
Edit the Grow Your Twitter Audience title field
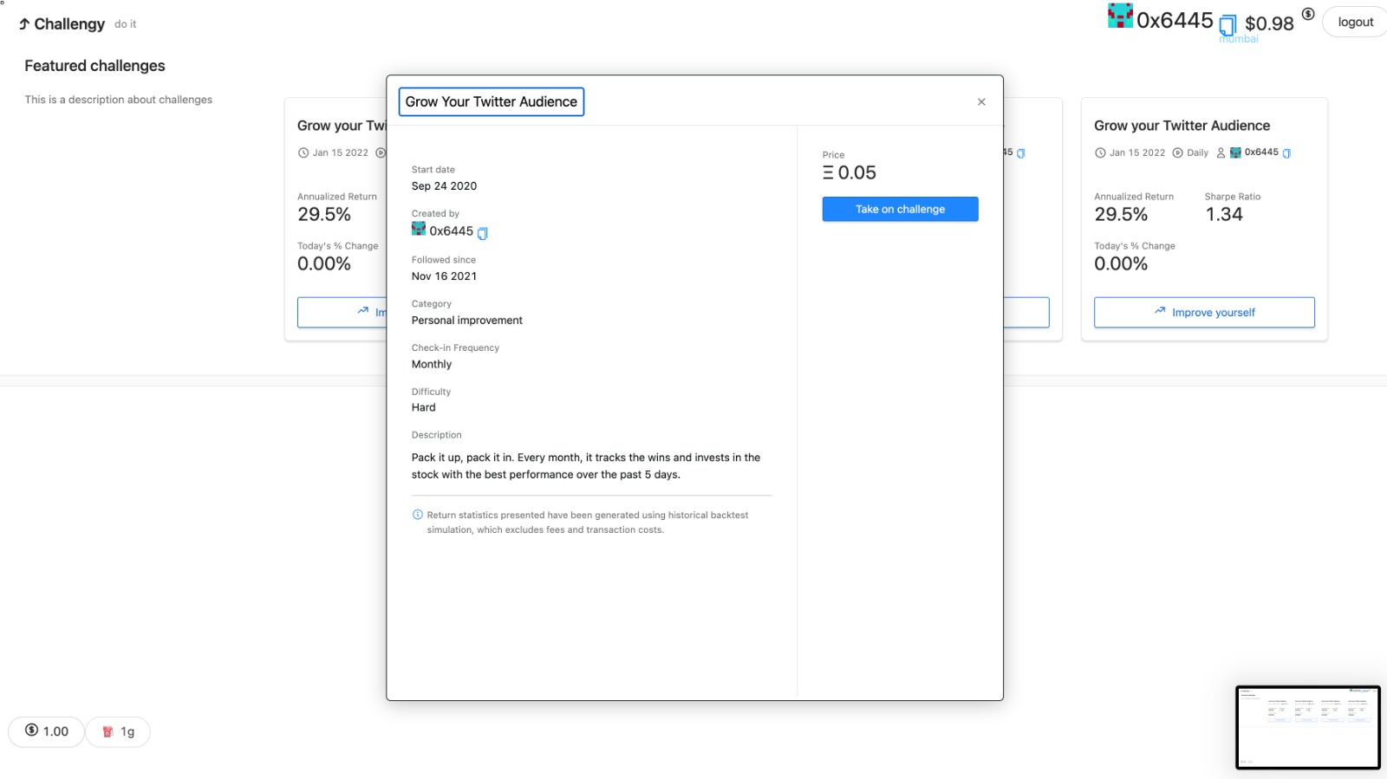(492, 101)
